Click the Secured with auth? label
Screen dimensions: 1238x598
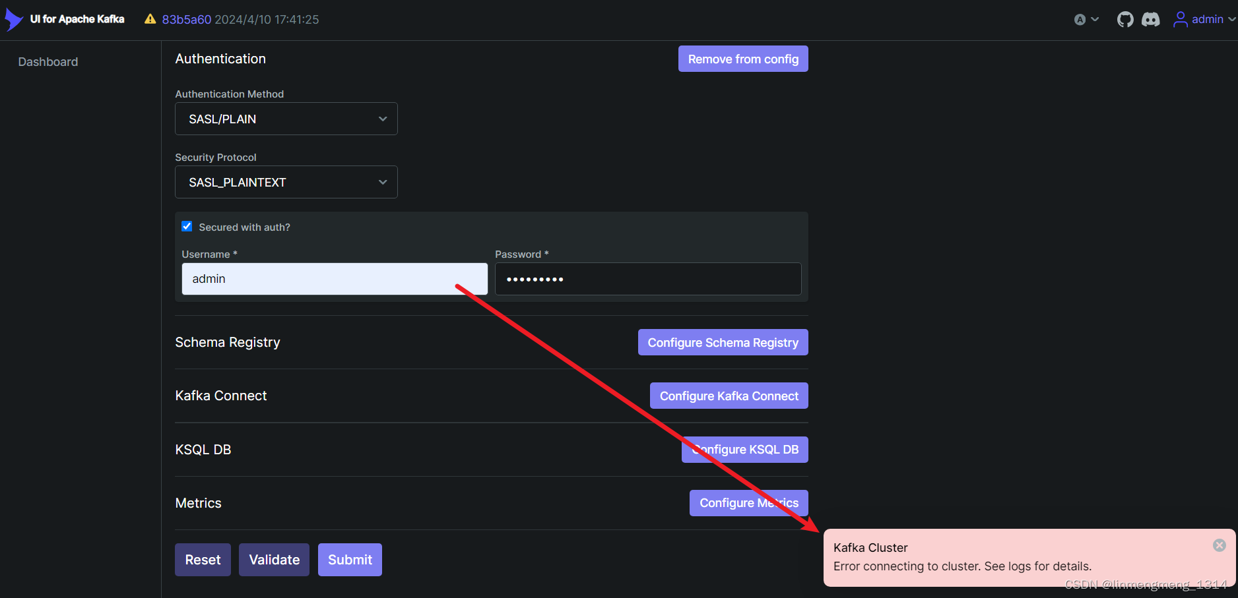coord(244,227)
